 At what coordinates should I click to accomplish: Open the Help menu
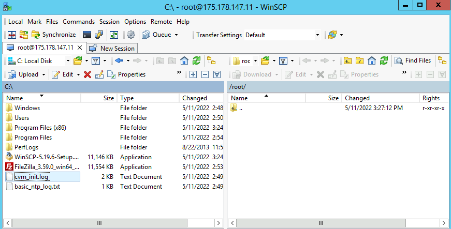(183, 22)
